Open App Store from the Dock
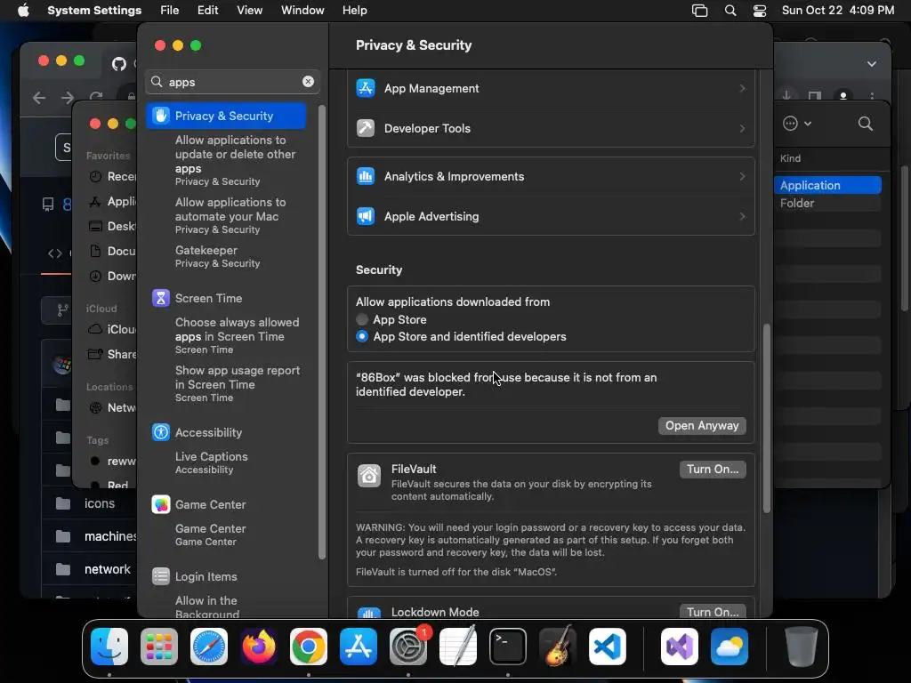911x683 pixels. point(359,647)
